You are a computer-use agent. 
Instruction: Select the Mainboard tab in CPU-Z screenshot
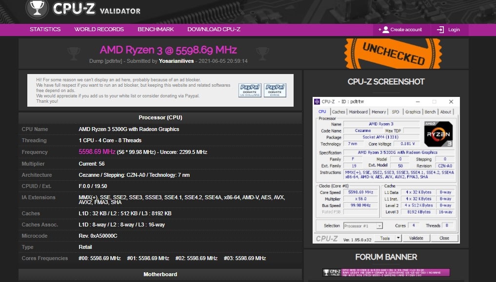click(x=358, y=112)
